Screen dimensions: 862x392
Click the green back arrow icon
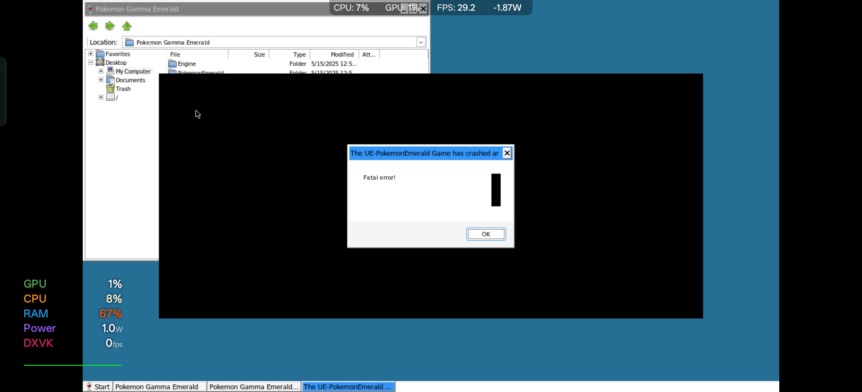[93, 26]
